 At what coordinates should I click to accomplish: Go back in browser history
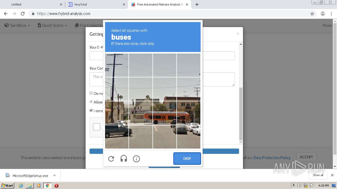click(x=6, y=14)
